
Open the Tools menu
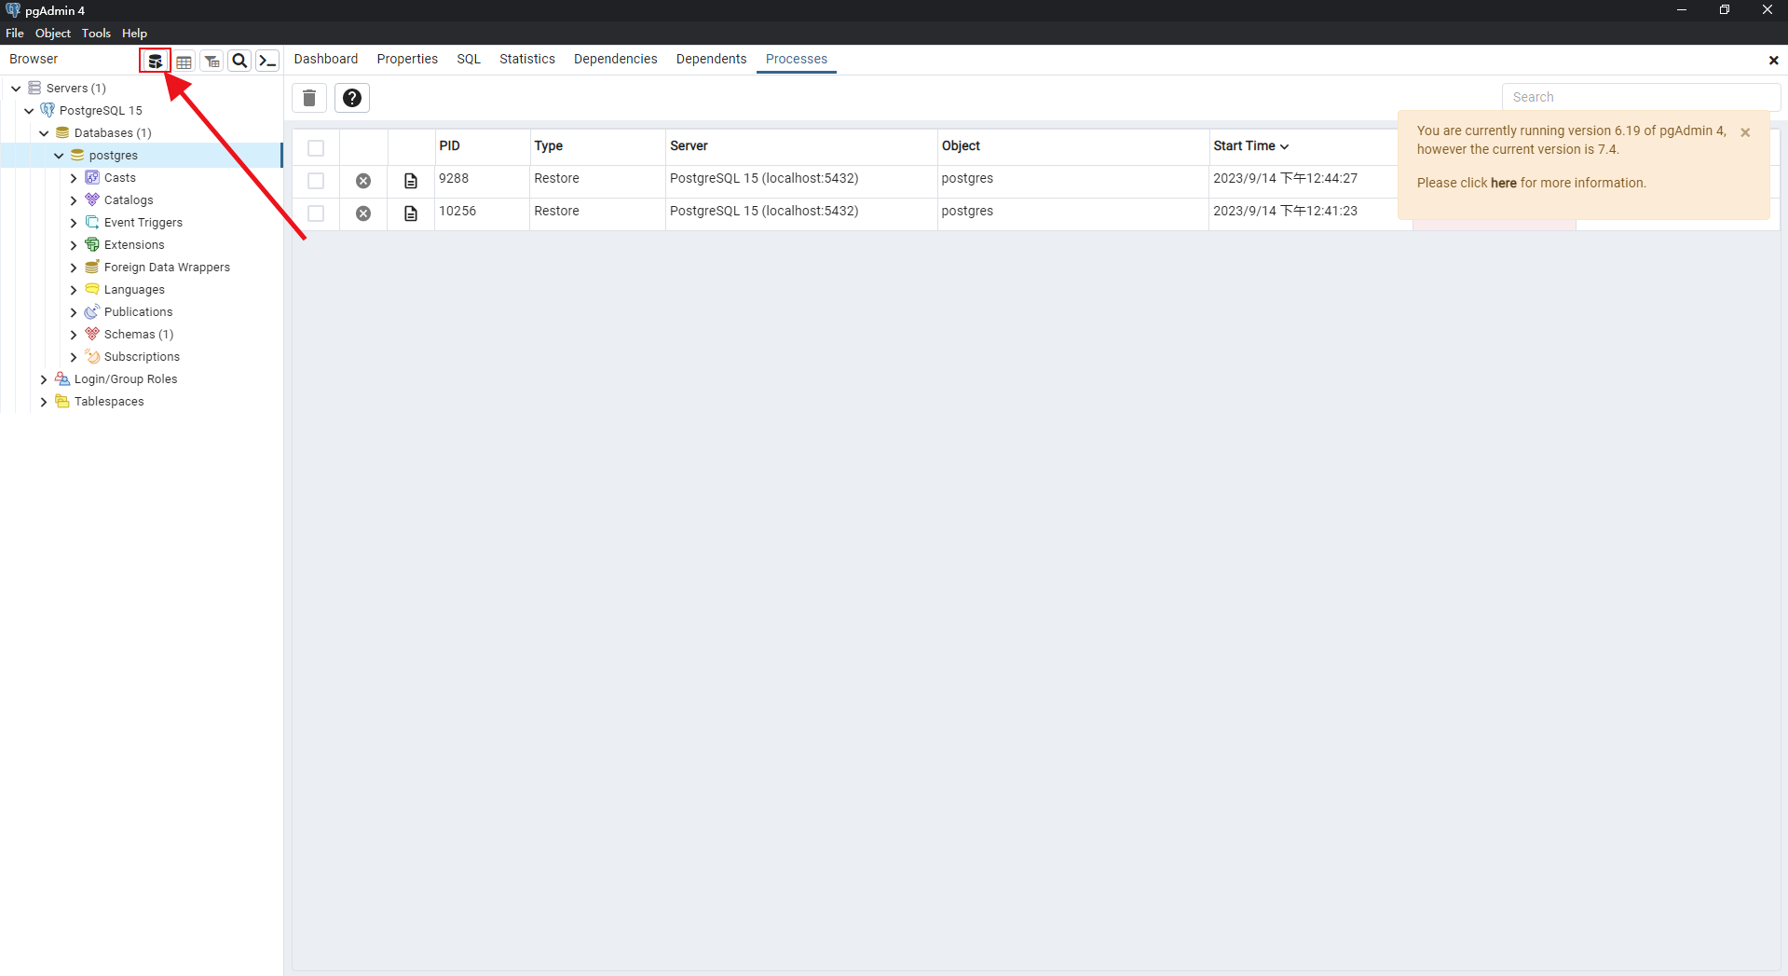[x=96, y=34]
